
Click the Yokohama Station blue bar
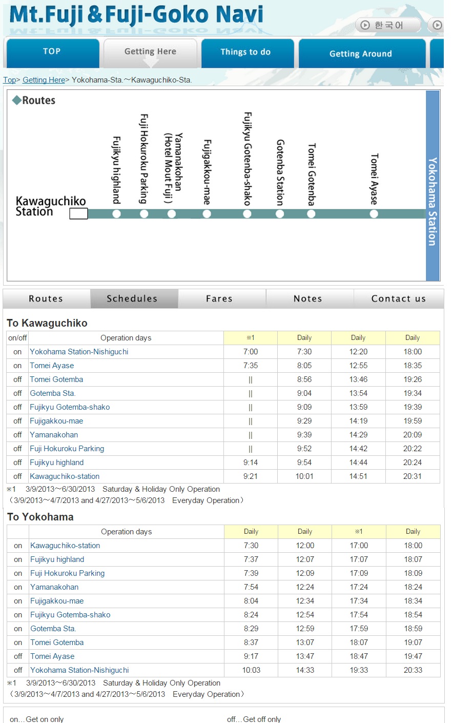click(x=433, y=186)
